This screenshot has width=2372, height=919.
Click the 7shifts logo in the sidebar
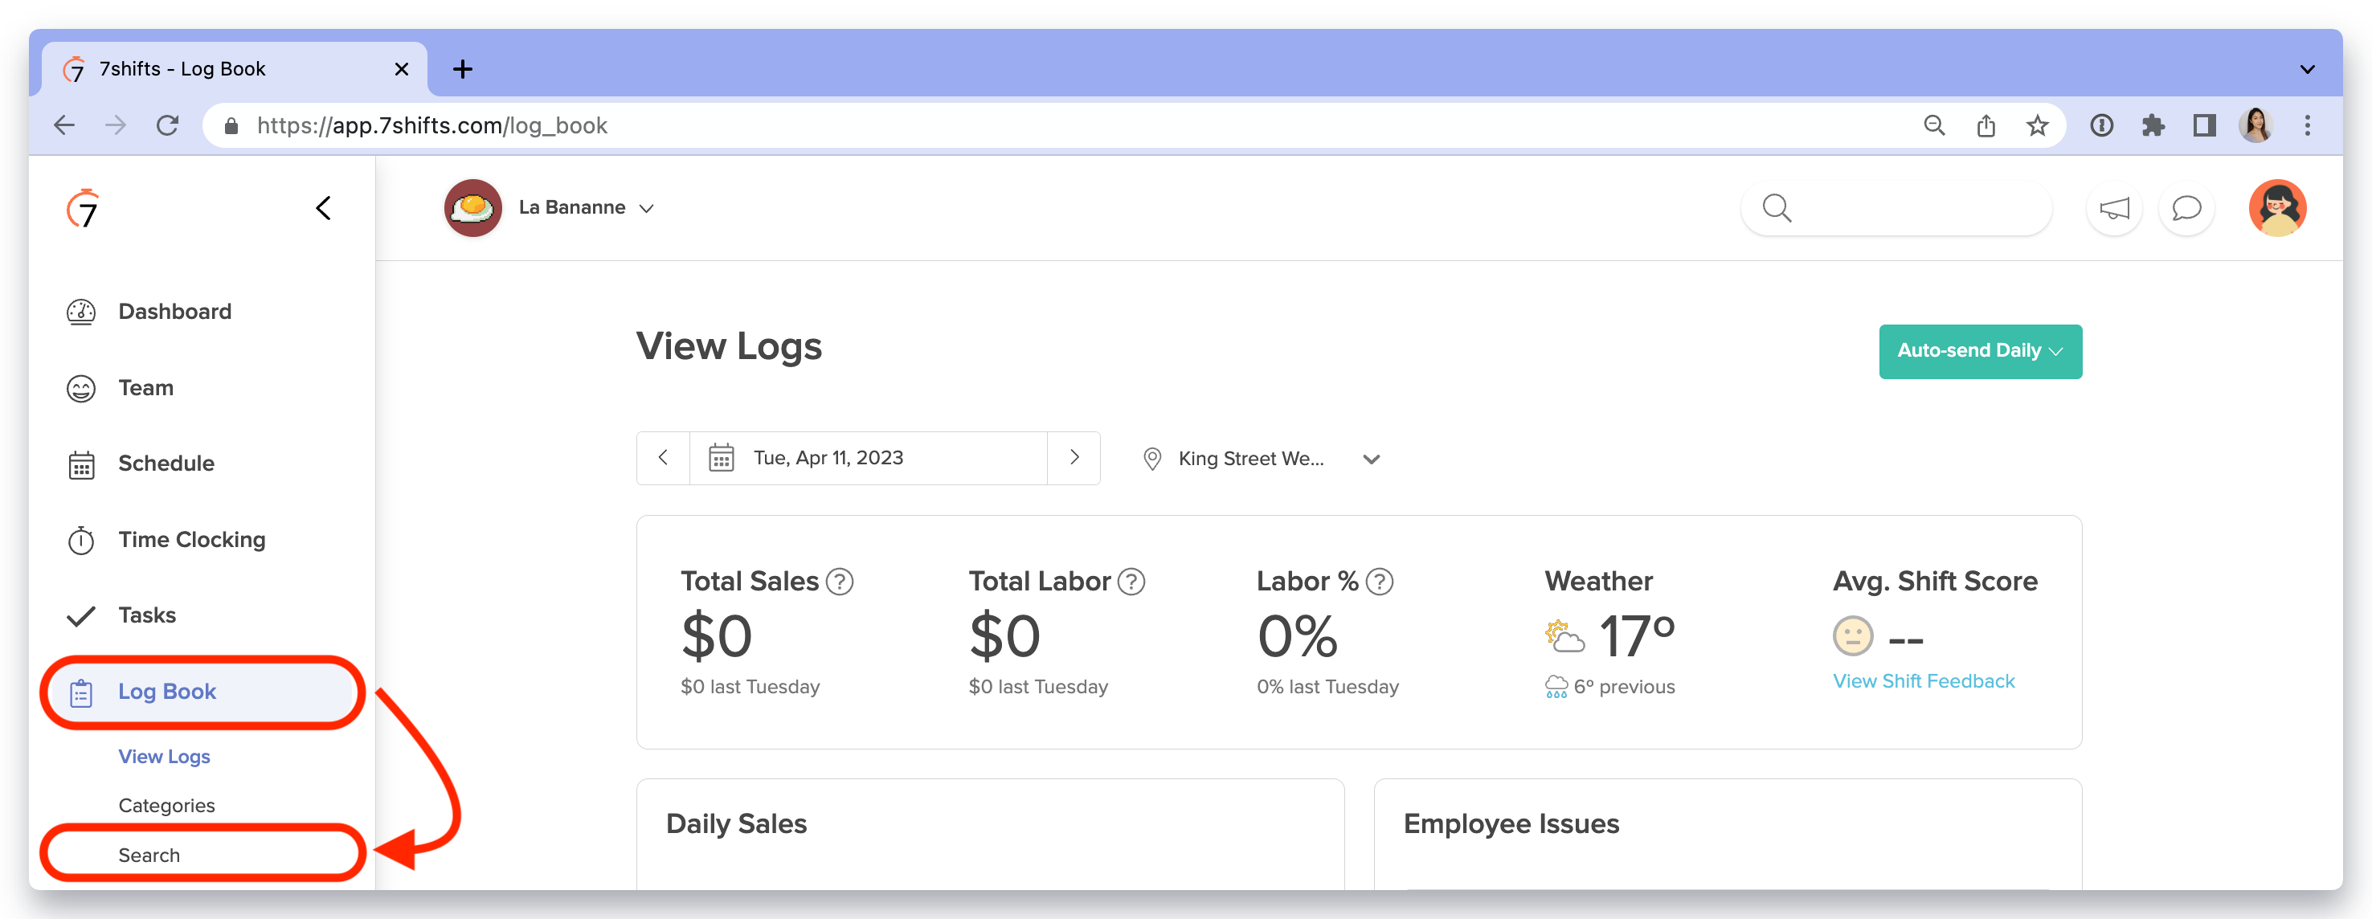[83, 209]
